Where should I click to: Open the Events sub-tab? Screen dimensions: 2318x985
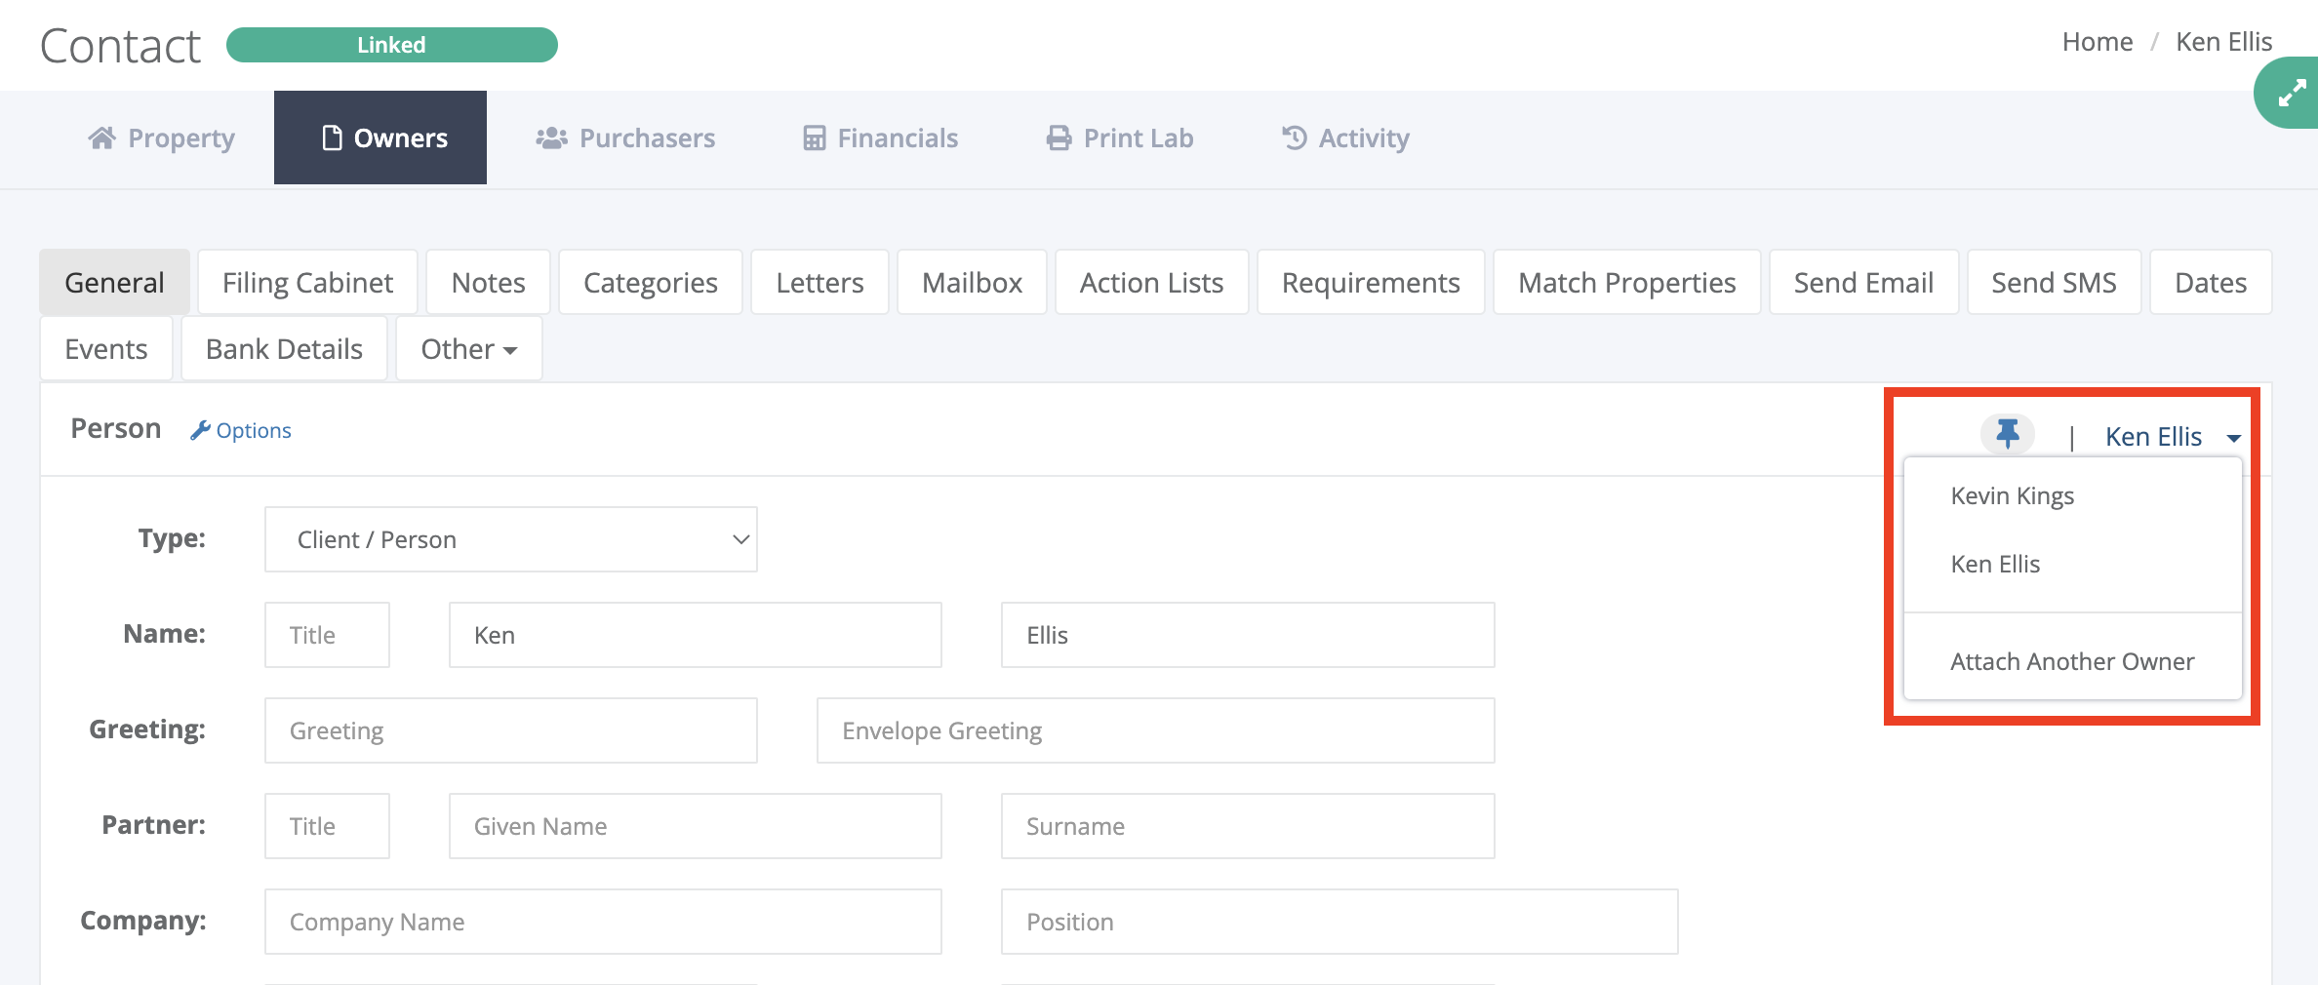pyautogui.click(x=106, y=349)
